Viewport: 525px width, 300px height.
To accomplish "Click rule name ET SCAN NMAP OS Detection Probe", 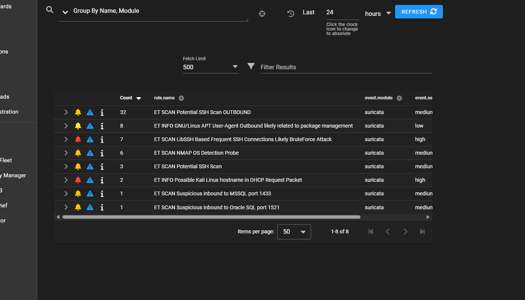I will 196,153.
